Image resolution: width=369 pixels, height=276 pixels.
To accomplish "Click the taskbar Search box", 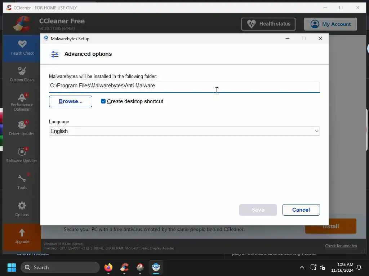I will point(60,267).
